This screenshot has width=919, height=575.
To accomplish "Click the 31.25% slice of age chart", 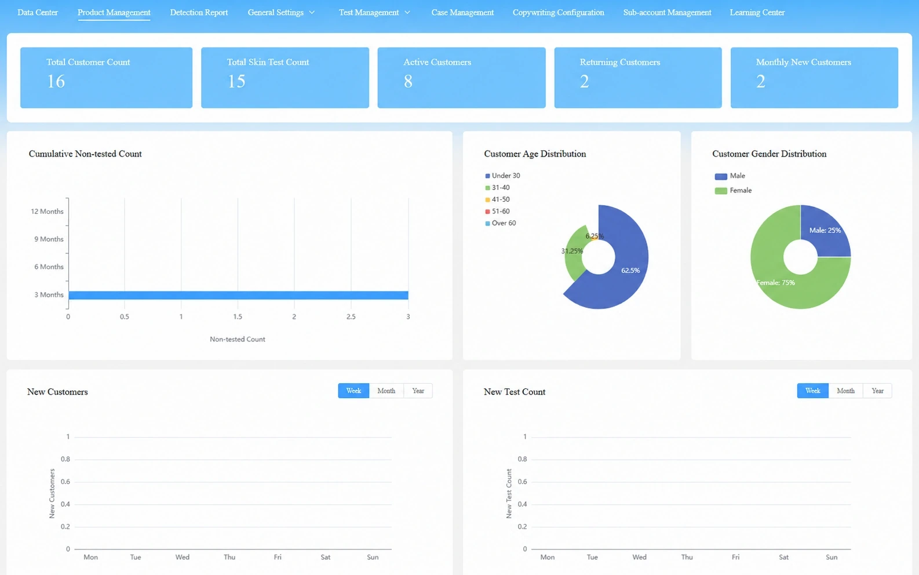I will (574, 252).
